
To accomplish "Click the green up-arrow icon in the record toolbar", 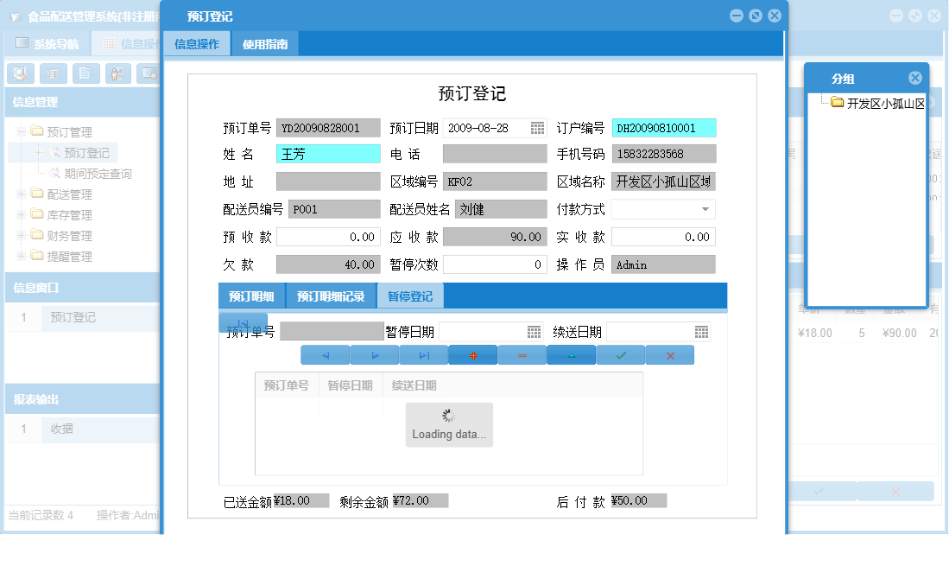I will tap(572, 354).
